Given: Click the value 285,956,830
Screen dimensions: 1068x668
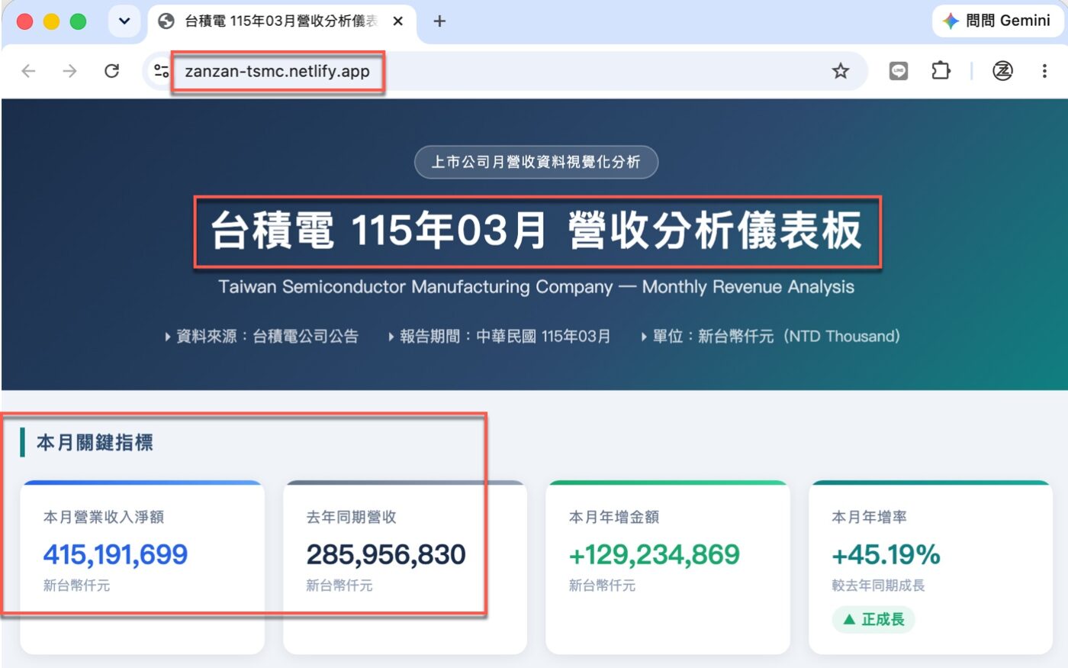Looking at the screenshot, I should click(x=386, y=554).
